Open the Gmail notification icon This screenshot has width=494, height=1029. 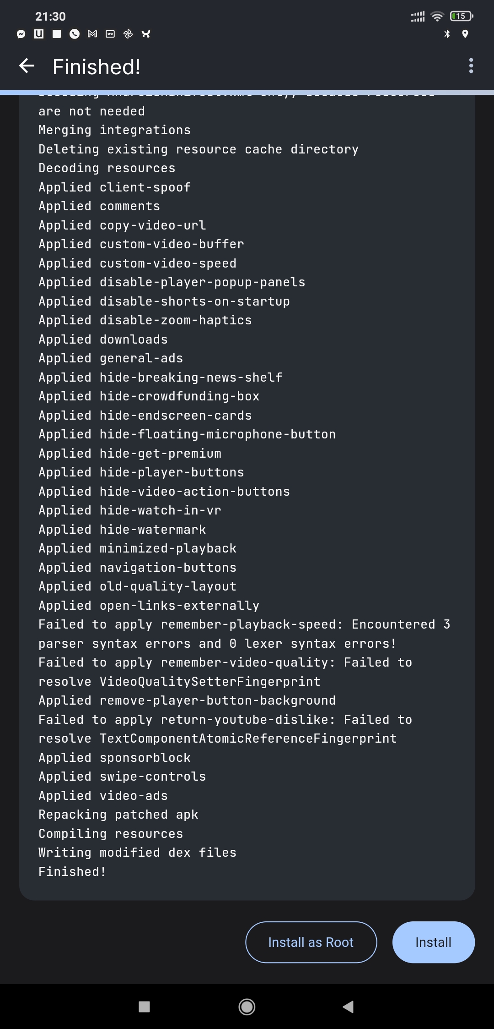(x=91, y=34)
